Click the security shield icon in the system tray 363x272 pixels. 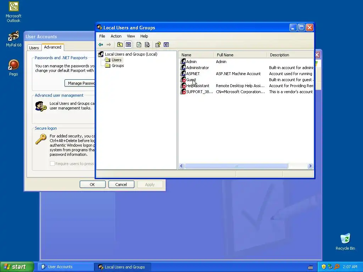(324, 267)
